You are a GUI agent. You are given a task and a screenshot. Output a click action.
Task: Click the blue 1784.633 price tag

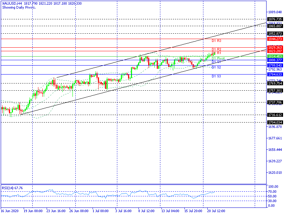(x=275, y=74)
